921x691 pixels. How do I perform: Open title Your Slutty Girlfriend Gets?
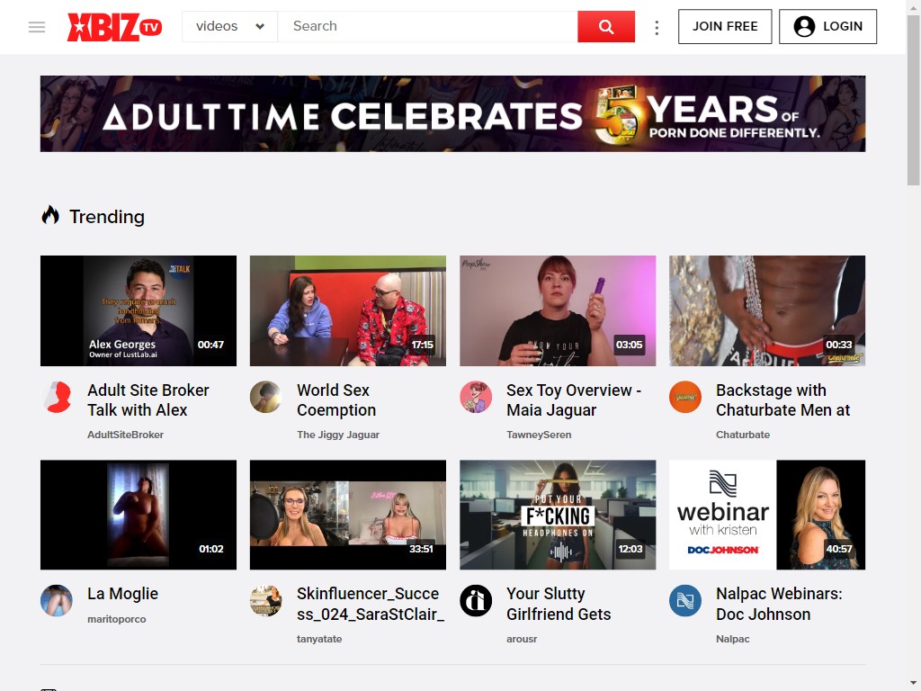(x=559, y=604)
